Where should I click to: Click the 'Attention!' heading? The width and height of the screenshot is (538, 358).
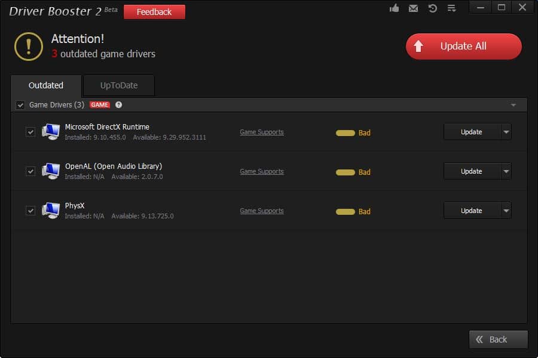[x=78, y=39]
